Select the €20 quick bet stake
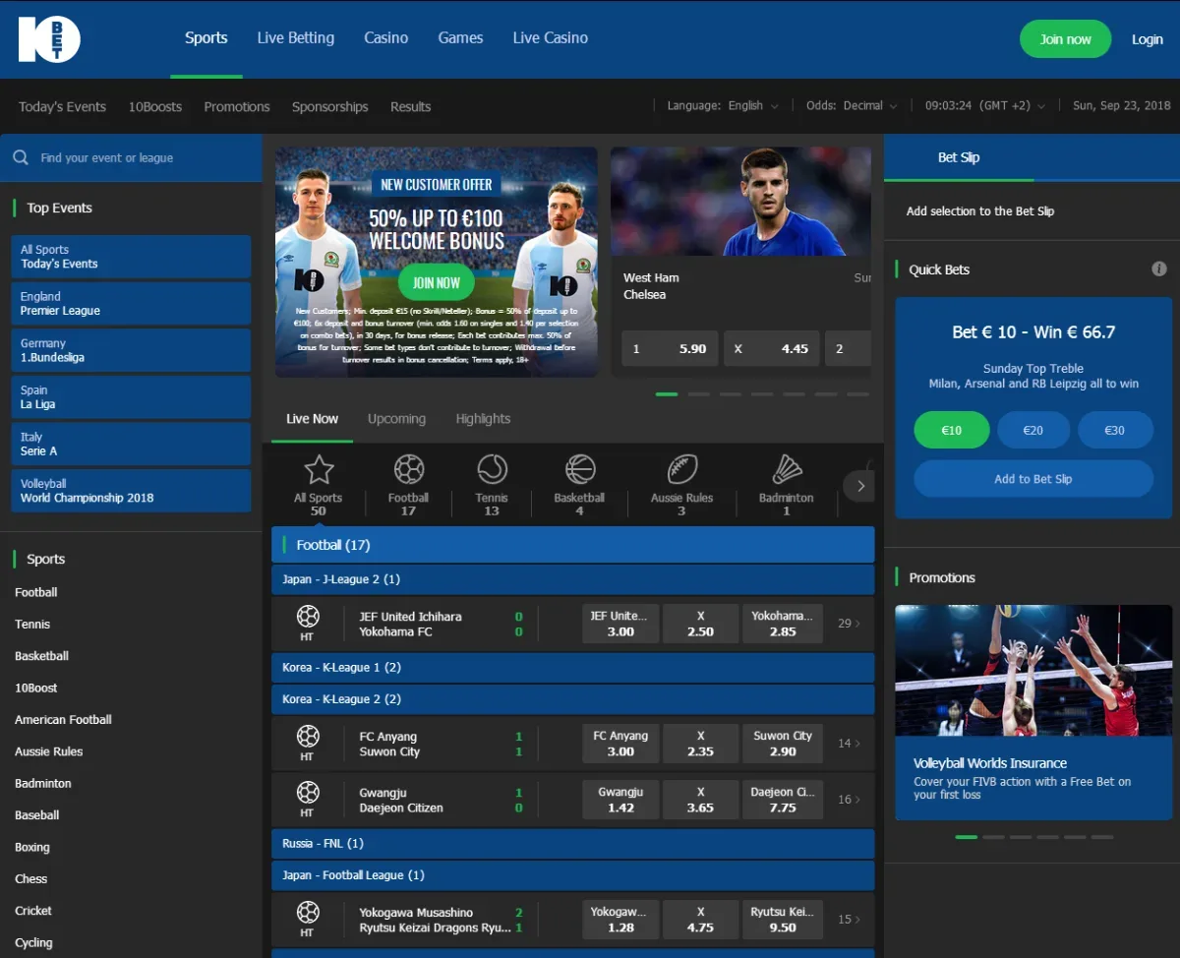The width and height of the screenshot is (1180, 958). (x=1033, y=430)
